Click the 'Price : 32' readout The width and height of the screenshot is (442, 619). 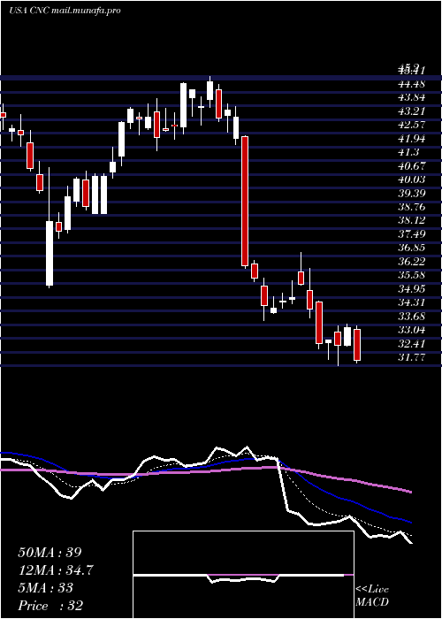click(50, 606)
